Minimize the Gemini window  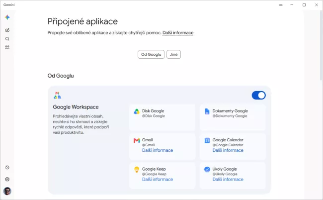click(292, 5)
